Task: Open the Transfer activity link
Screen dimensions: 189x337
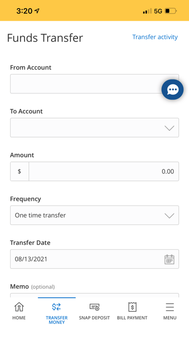Action: (155, 37)
